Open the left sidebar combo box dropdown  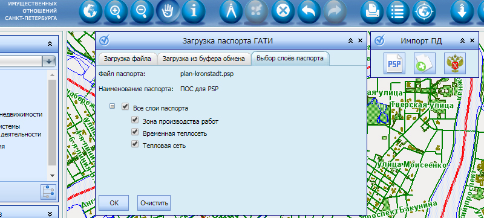pos(49,61)
